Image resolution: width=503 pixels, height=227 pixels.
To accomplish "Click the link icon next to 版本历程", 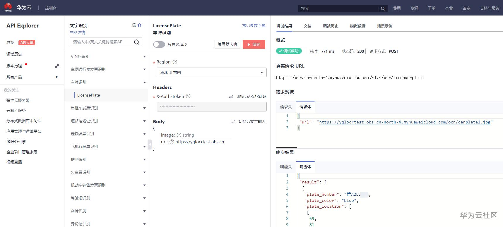I will pyautogui.click(x=57, y=66).
